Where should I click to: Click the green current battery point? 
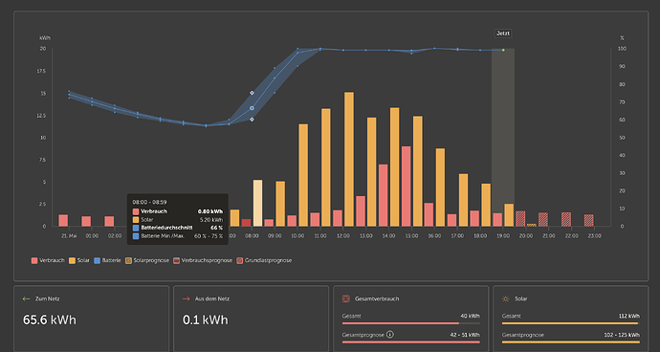coord(503,50)
